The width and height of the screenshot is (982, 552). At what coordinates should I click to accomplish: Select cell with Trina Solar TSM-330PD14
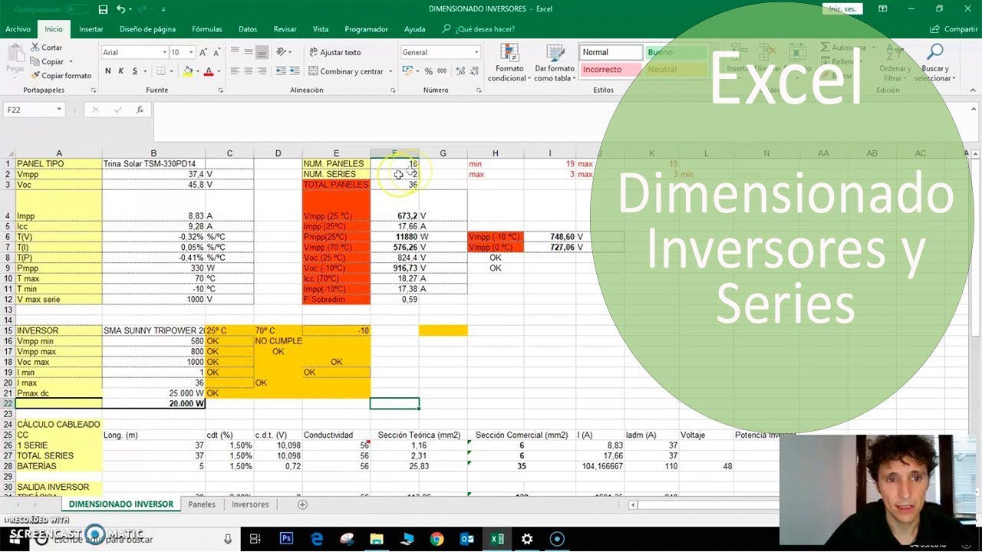coord(153,164)
